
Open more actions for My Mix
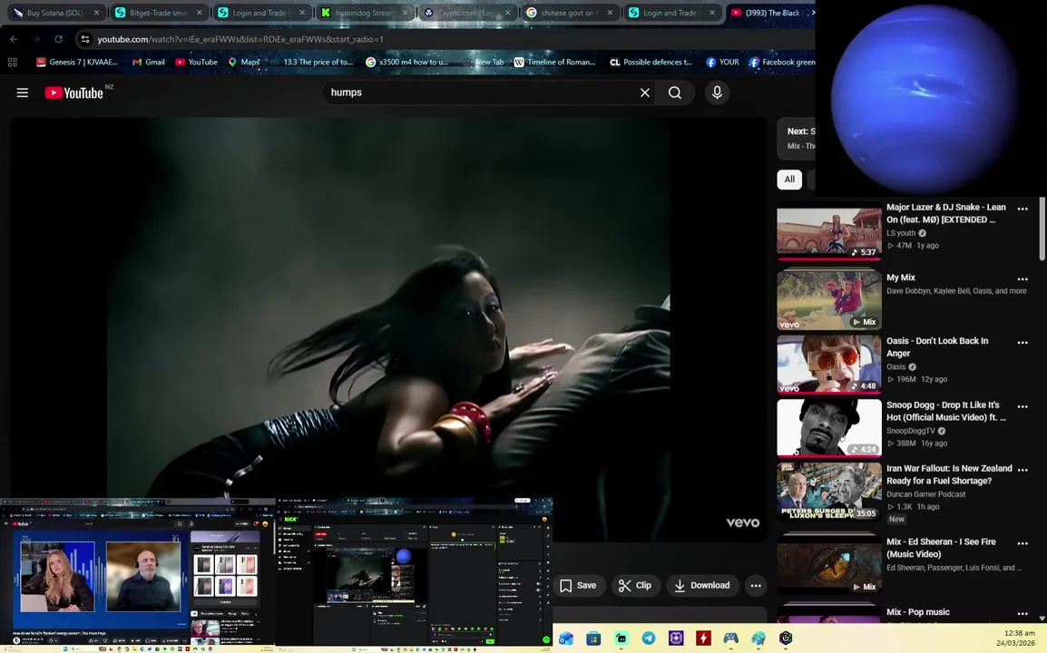(1023, 278)
